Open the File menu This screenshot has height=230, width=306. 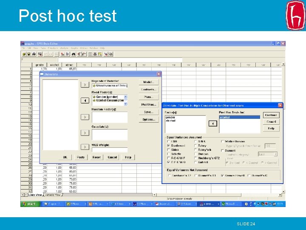click(23, 48)
